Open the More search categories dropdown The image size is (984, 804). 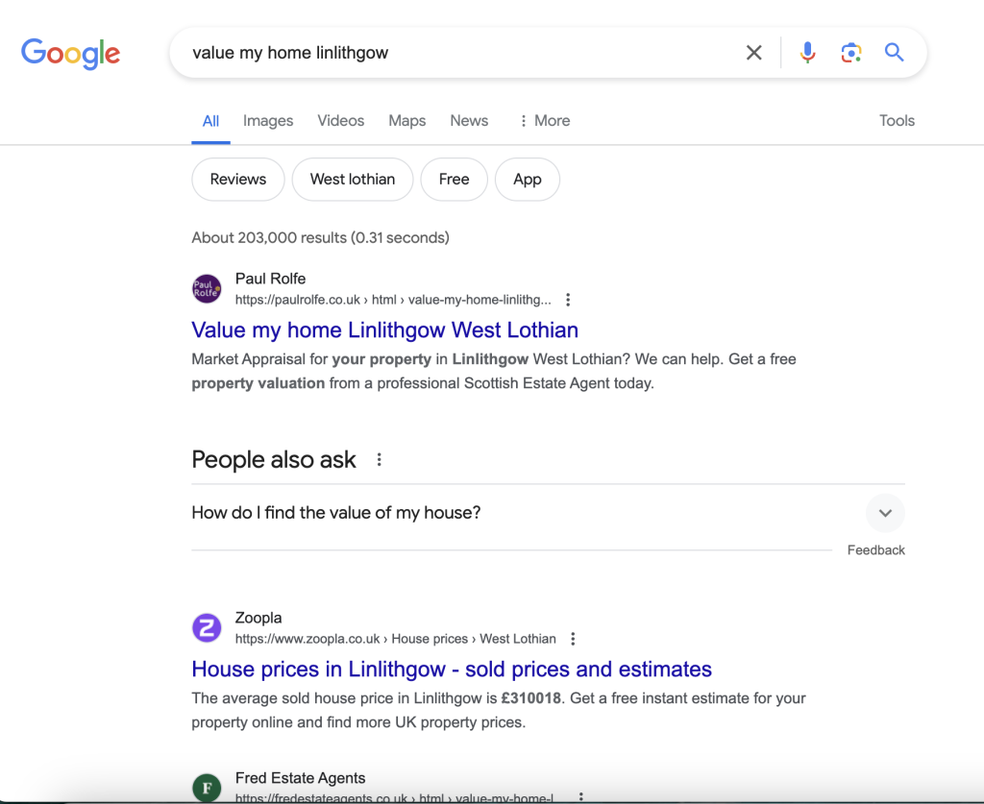544,121
